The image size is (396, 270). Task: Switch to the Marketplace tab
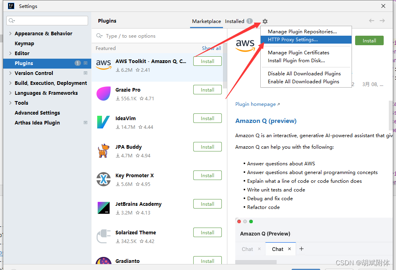tap(206, 21)
